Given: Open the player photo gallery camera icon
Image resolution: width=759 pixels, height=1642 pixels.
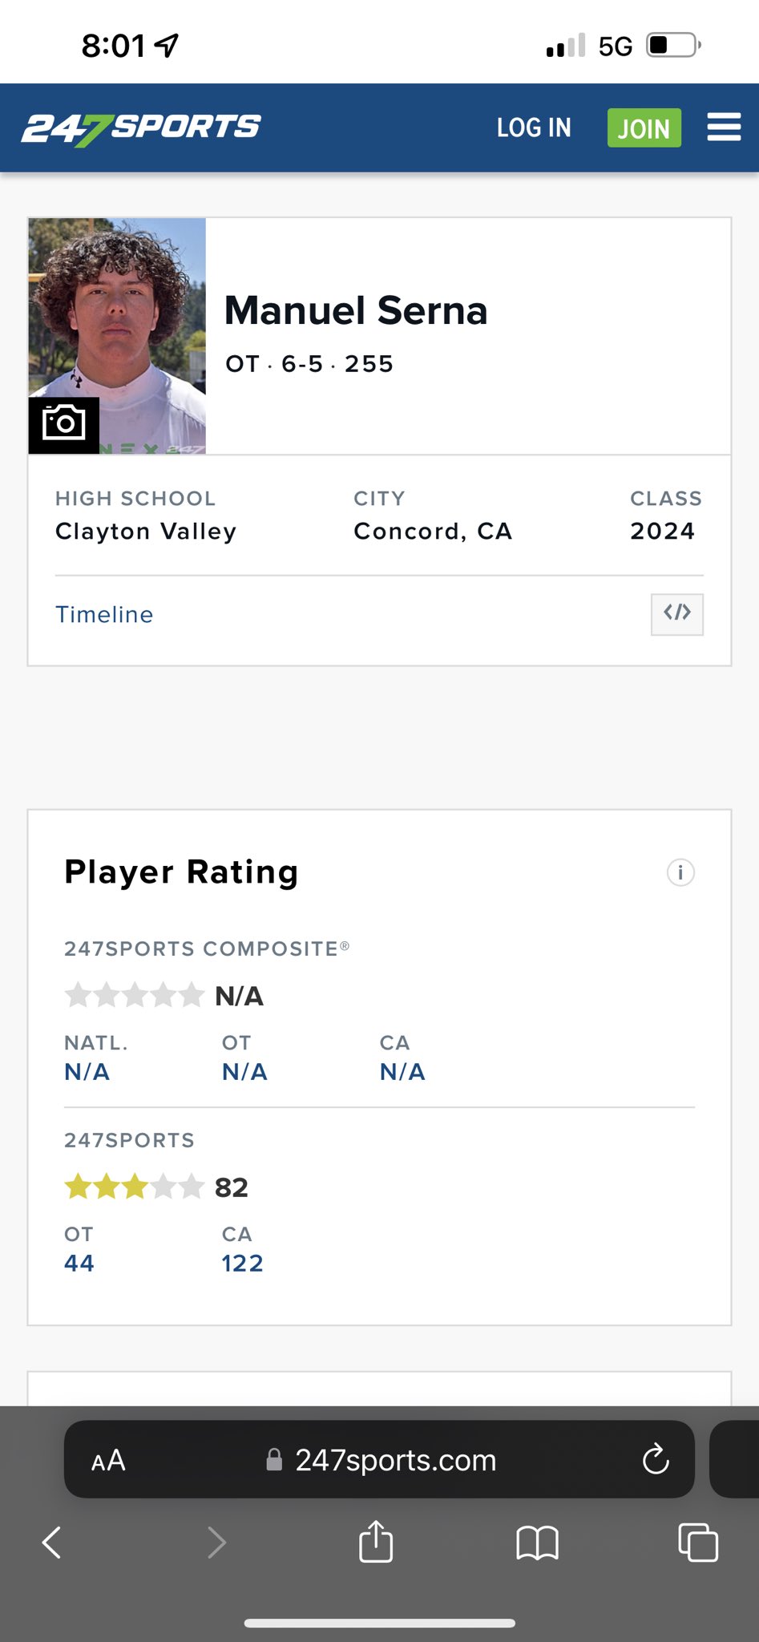Looking at the screenshot, I should pyautogui.click(x=64, y=424).
